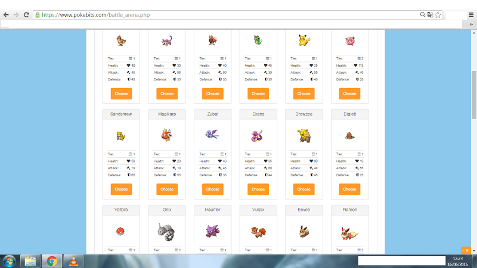477x268 pixels.
Task: Click the Onix sprite image
Action: (x=166, y=232)
